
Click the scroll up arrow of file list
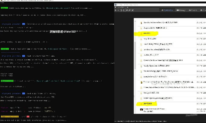(204, 20)
